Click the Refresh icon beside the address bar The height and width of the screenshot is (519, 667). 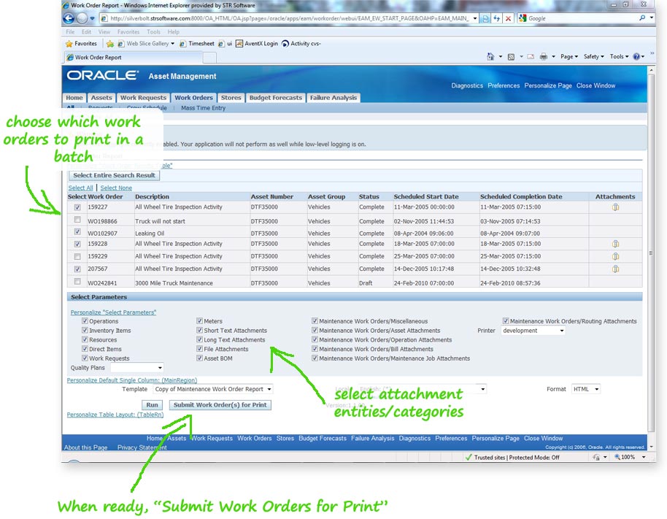pyautogui.click(x=497, y=18)
